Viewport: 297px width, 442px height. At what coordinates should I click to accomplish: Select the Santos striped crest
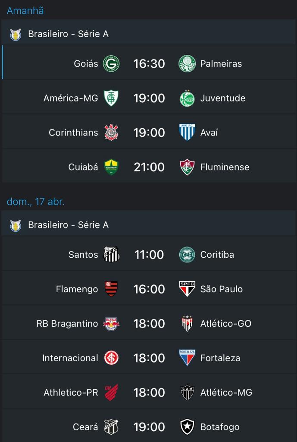[x=111, y=255]
